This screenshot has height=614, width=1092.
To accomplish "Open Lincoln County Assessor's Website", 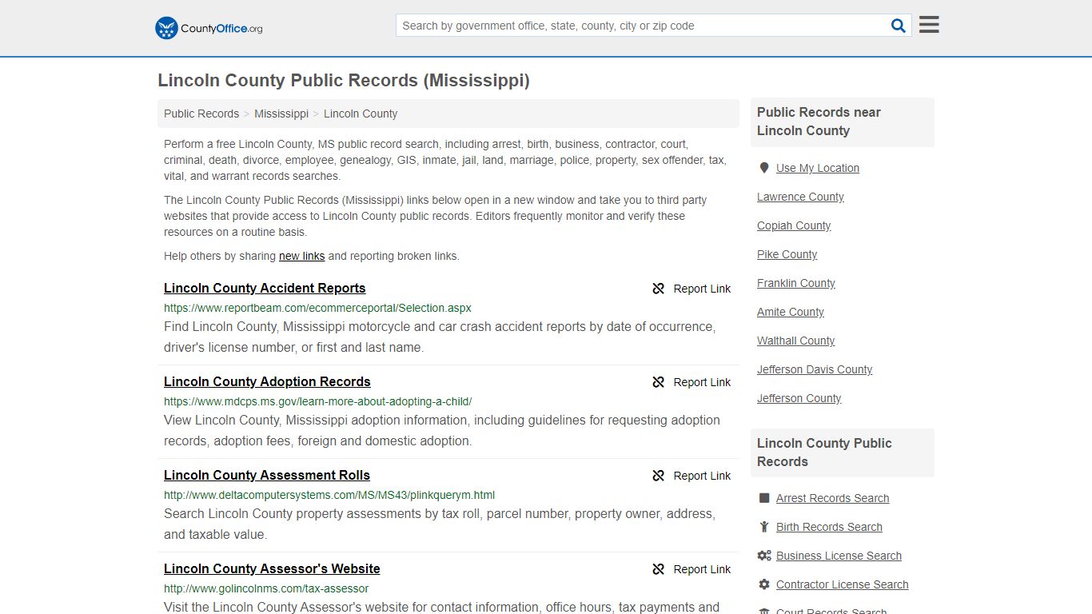I will tap(272, 568).
